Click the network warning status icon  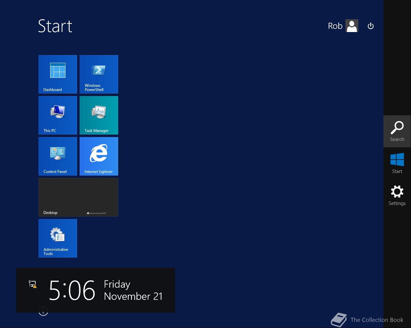coord(32,284)
